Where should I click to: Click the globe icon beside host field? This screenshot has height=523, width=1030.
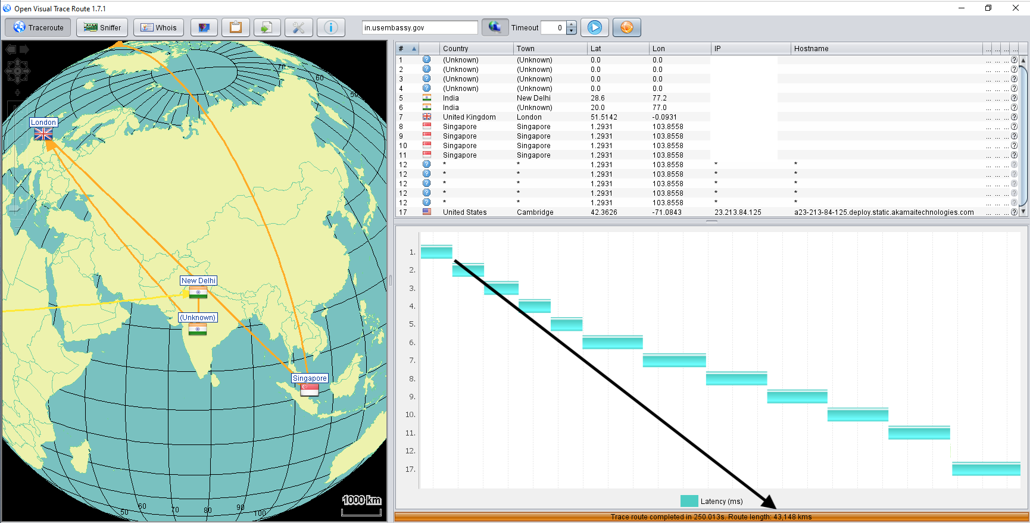click(495, 27)
